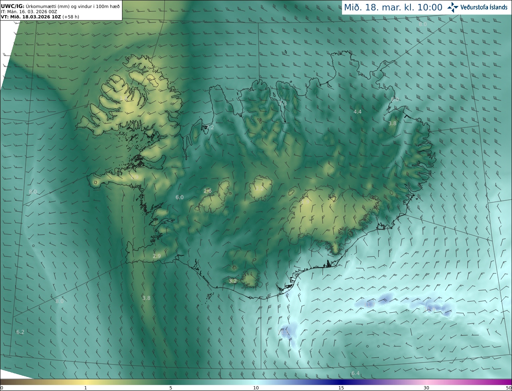
Task: Click colorbar tick label 50
Action: coord(508,388)
